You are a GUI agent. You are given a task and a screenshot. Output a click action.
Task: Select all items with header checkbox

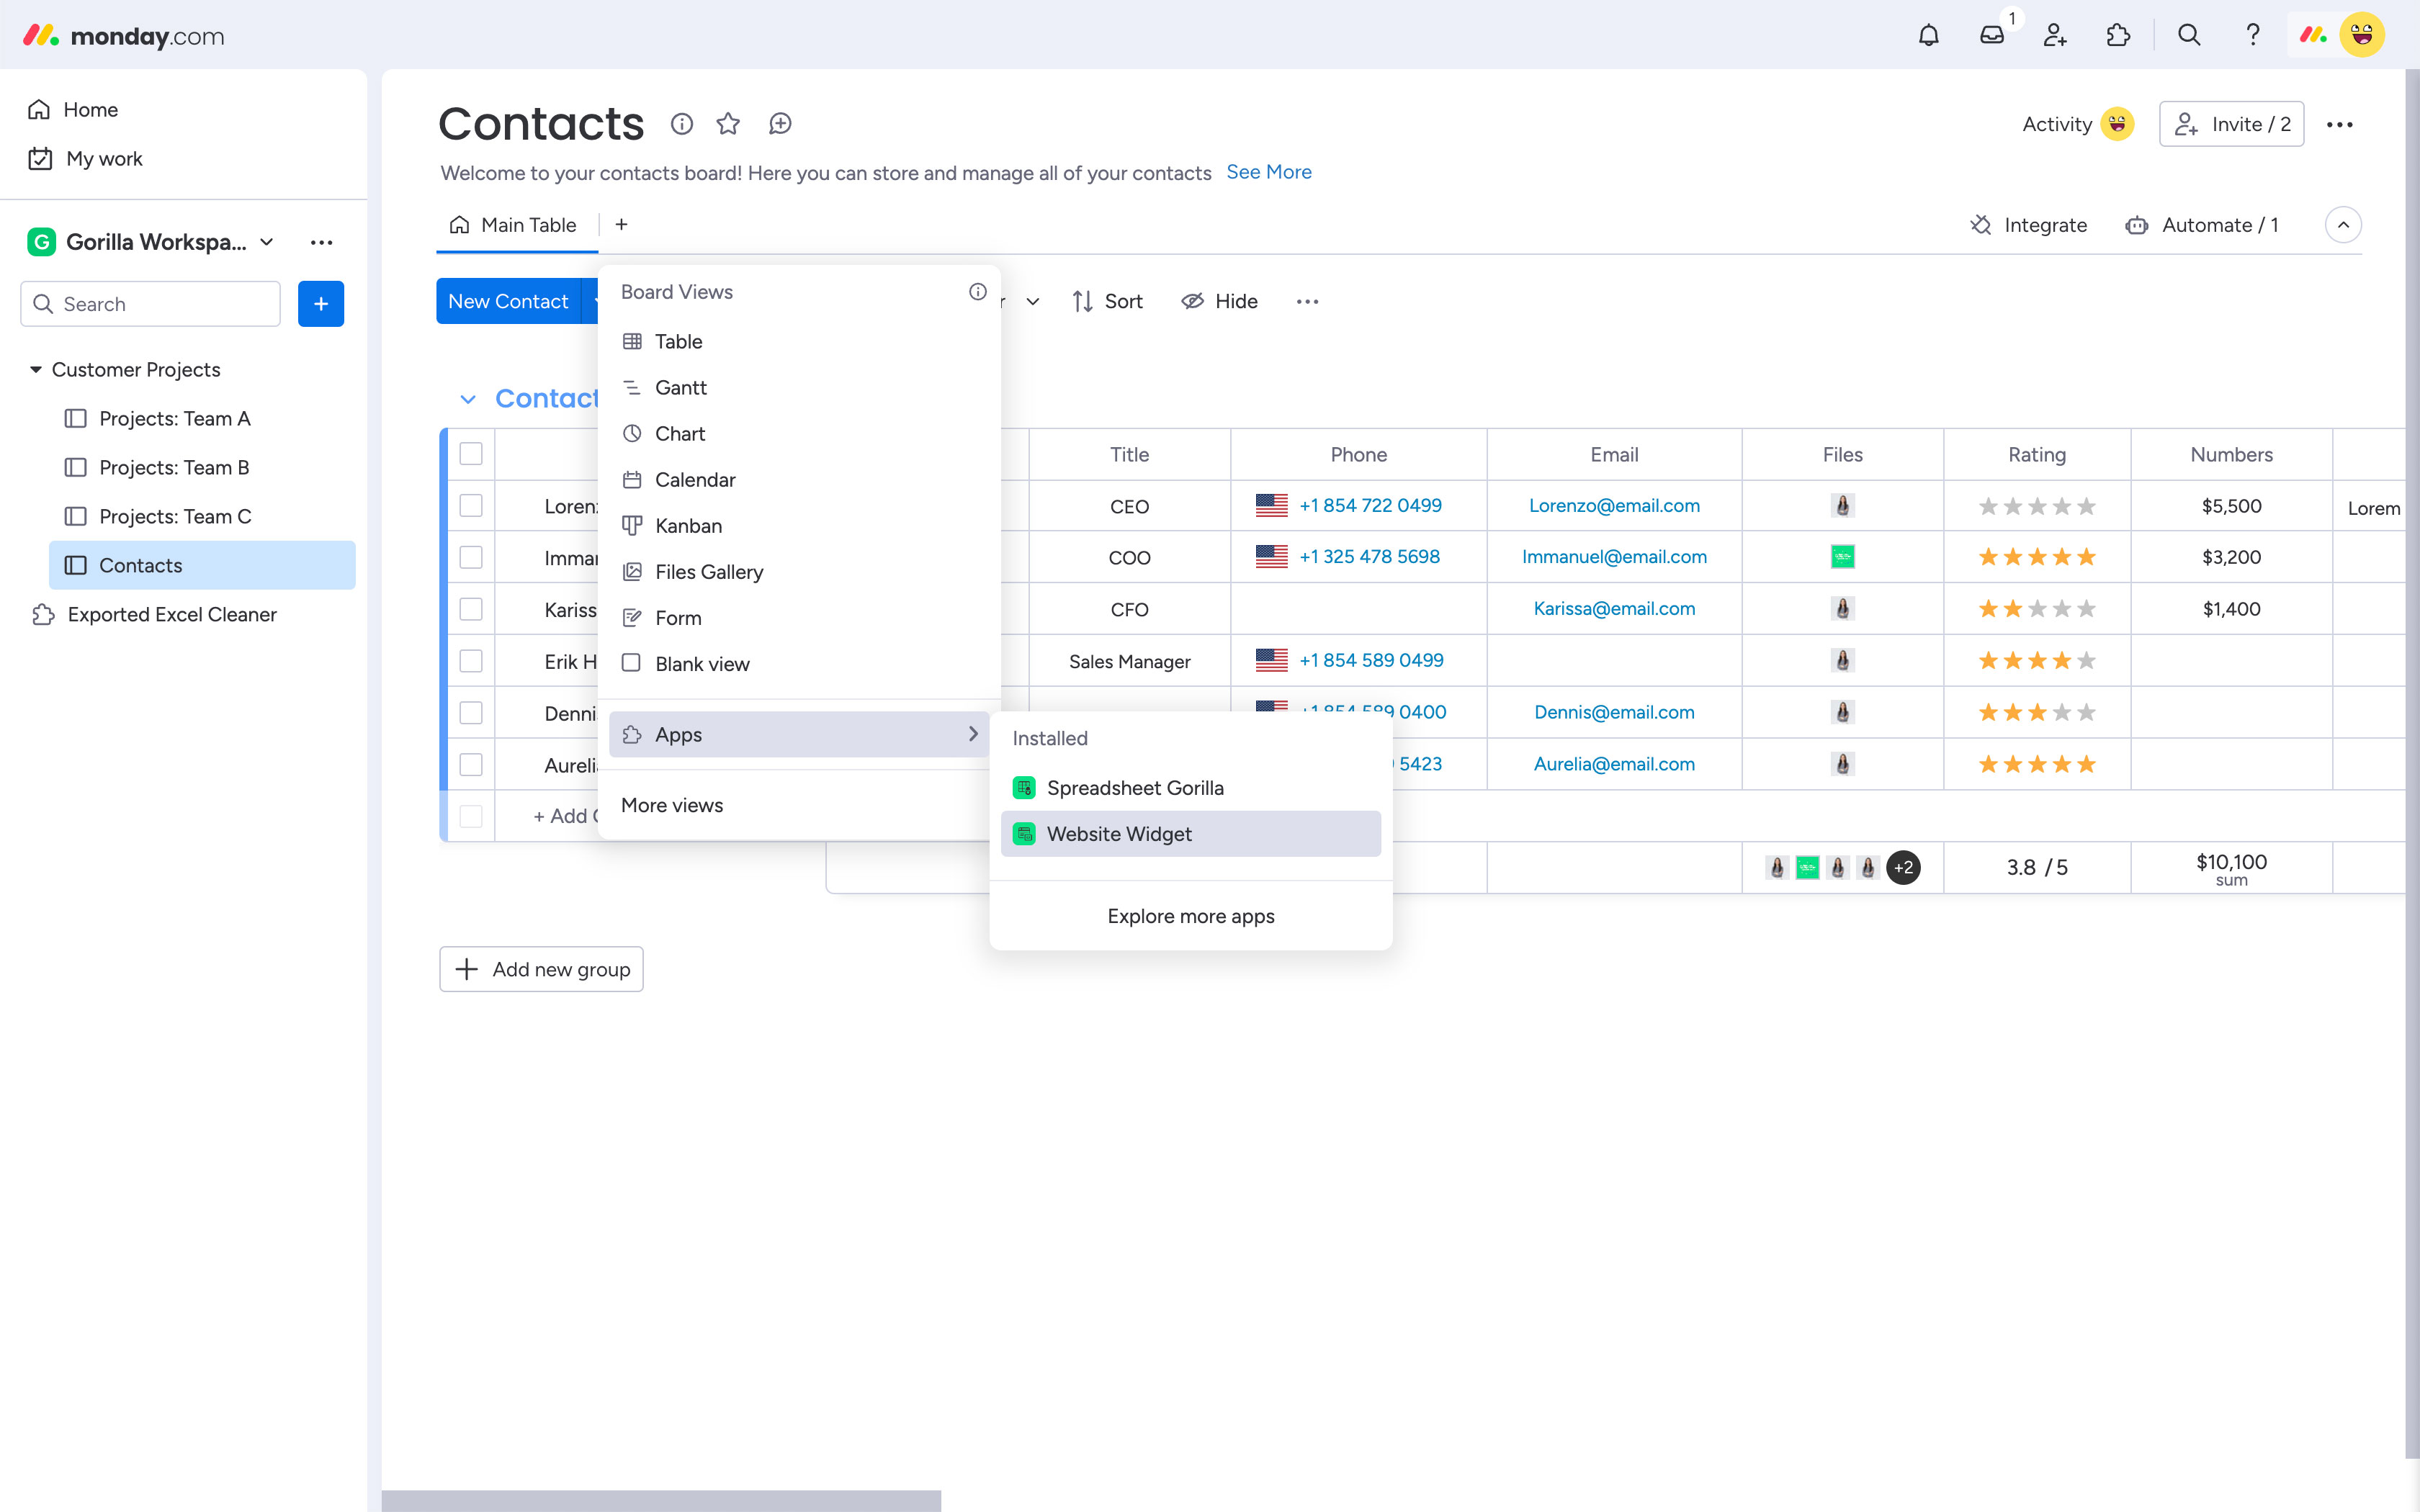click(x=471, y=454)
